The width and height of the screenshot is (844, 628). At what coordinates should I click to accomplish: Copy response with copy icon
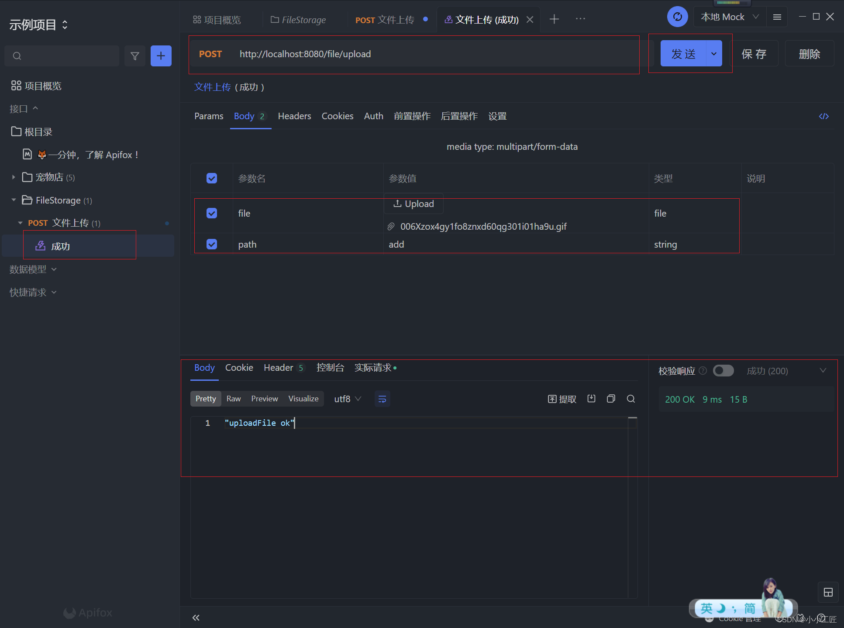click(x=611, y=399)
